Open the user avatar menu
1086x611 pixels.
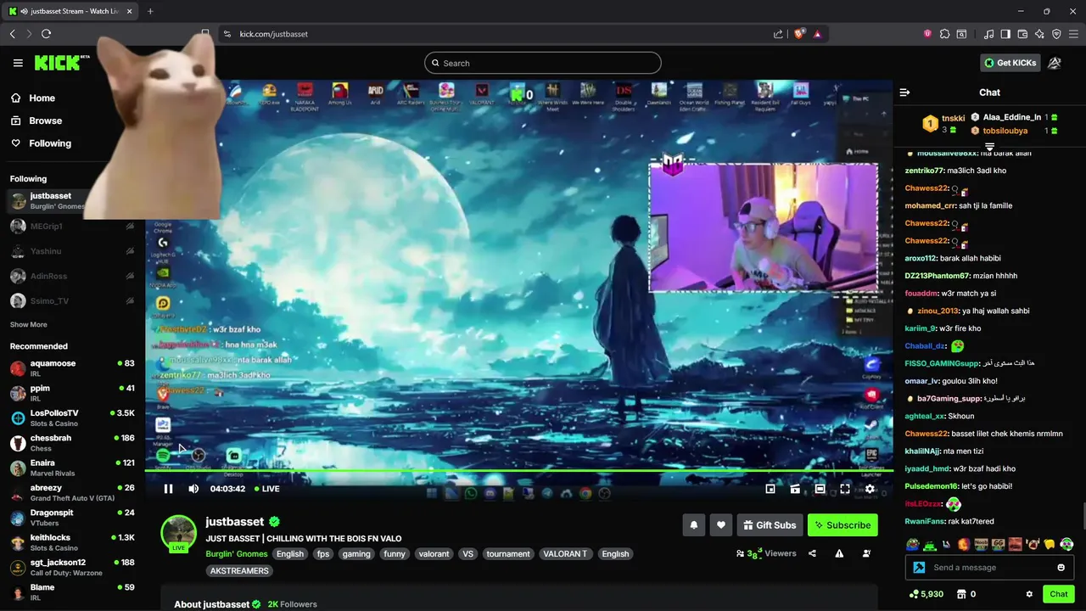(1054, 63)
